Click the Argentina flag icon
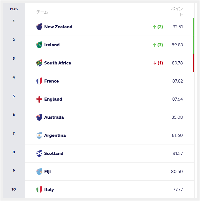 39,135
